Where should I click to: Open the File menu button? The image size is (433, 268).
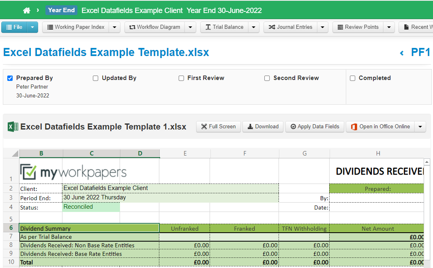(14, 27)
